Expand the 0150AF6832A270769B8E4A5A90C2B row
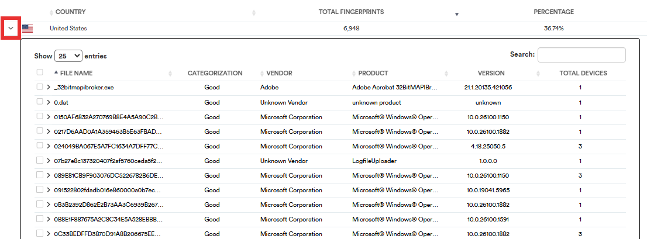 (49, 117)
